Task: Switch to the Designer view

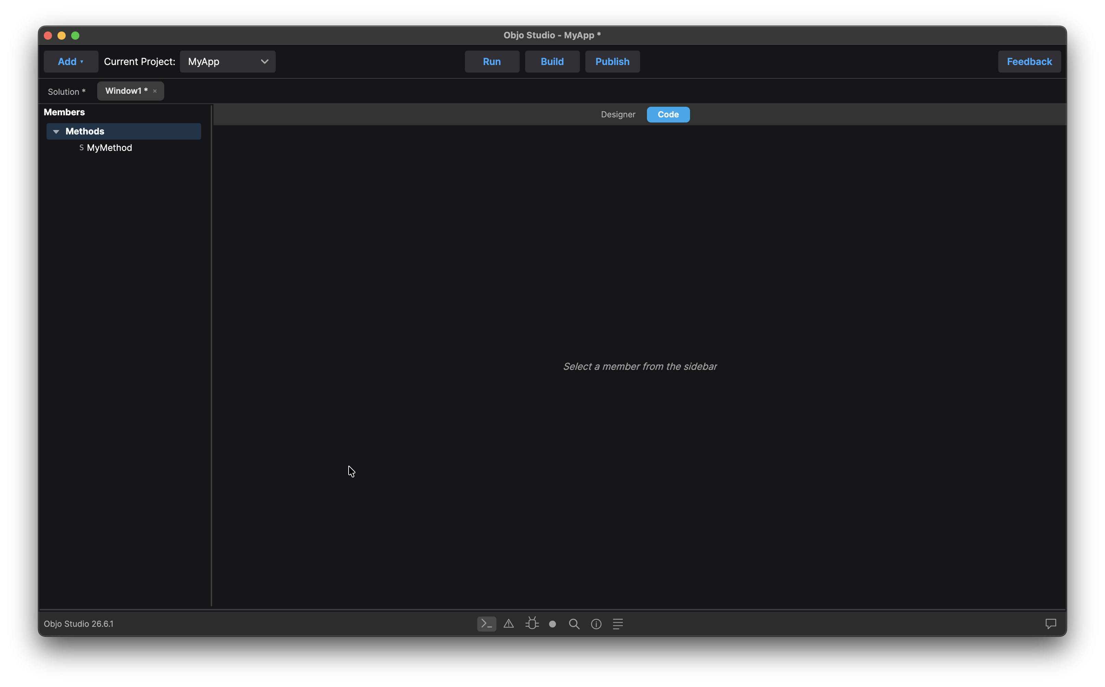Action: [618, 115]
